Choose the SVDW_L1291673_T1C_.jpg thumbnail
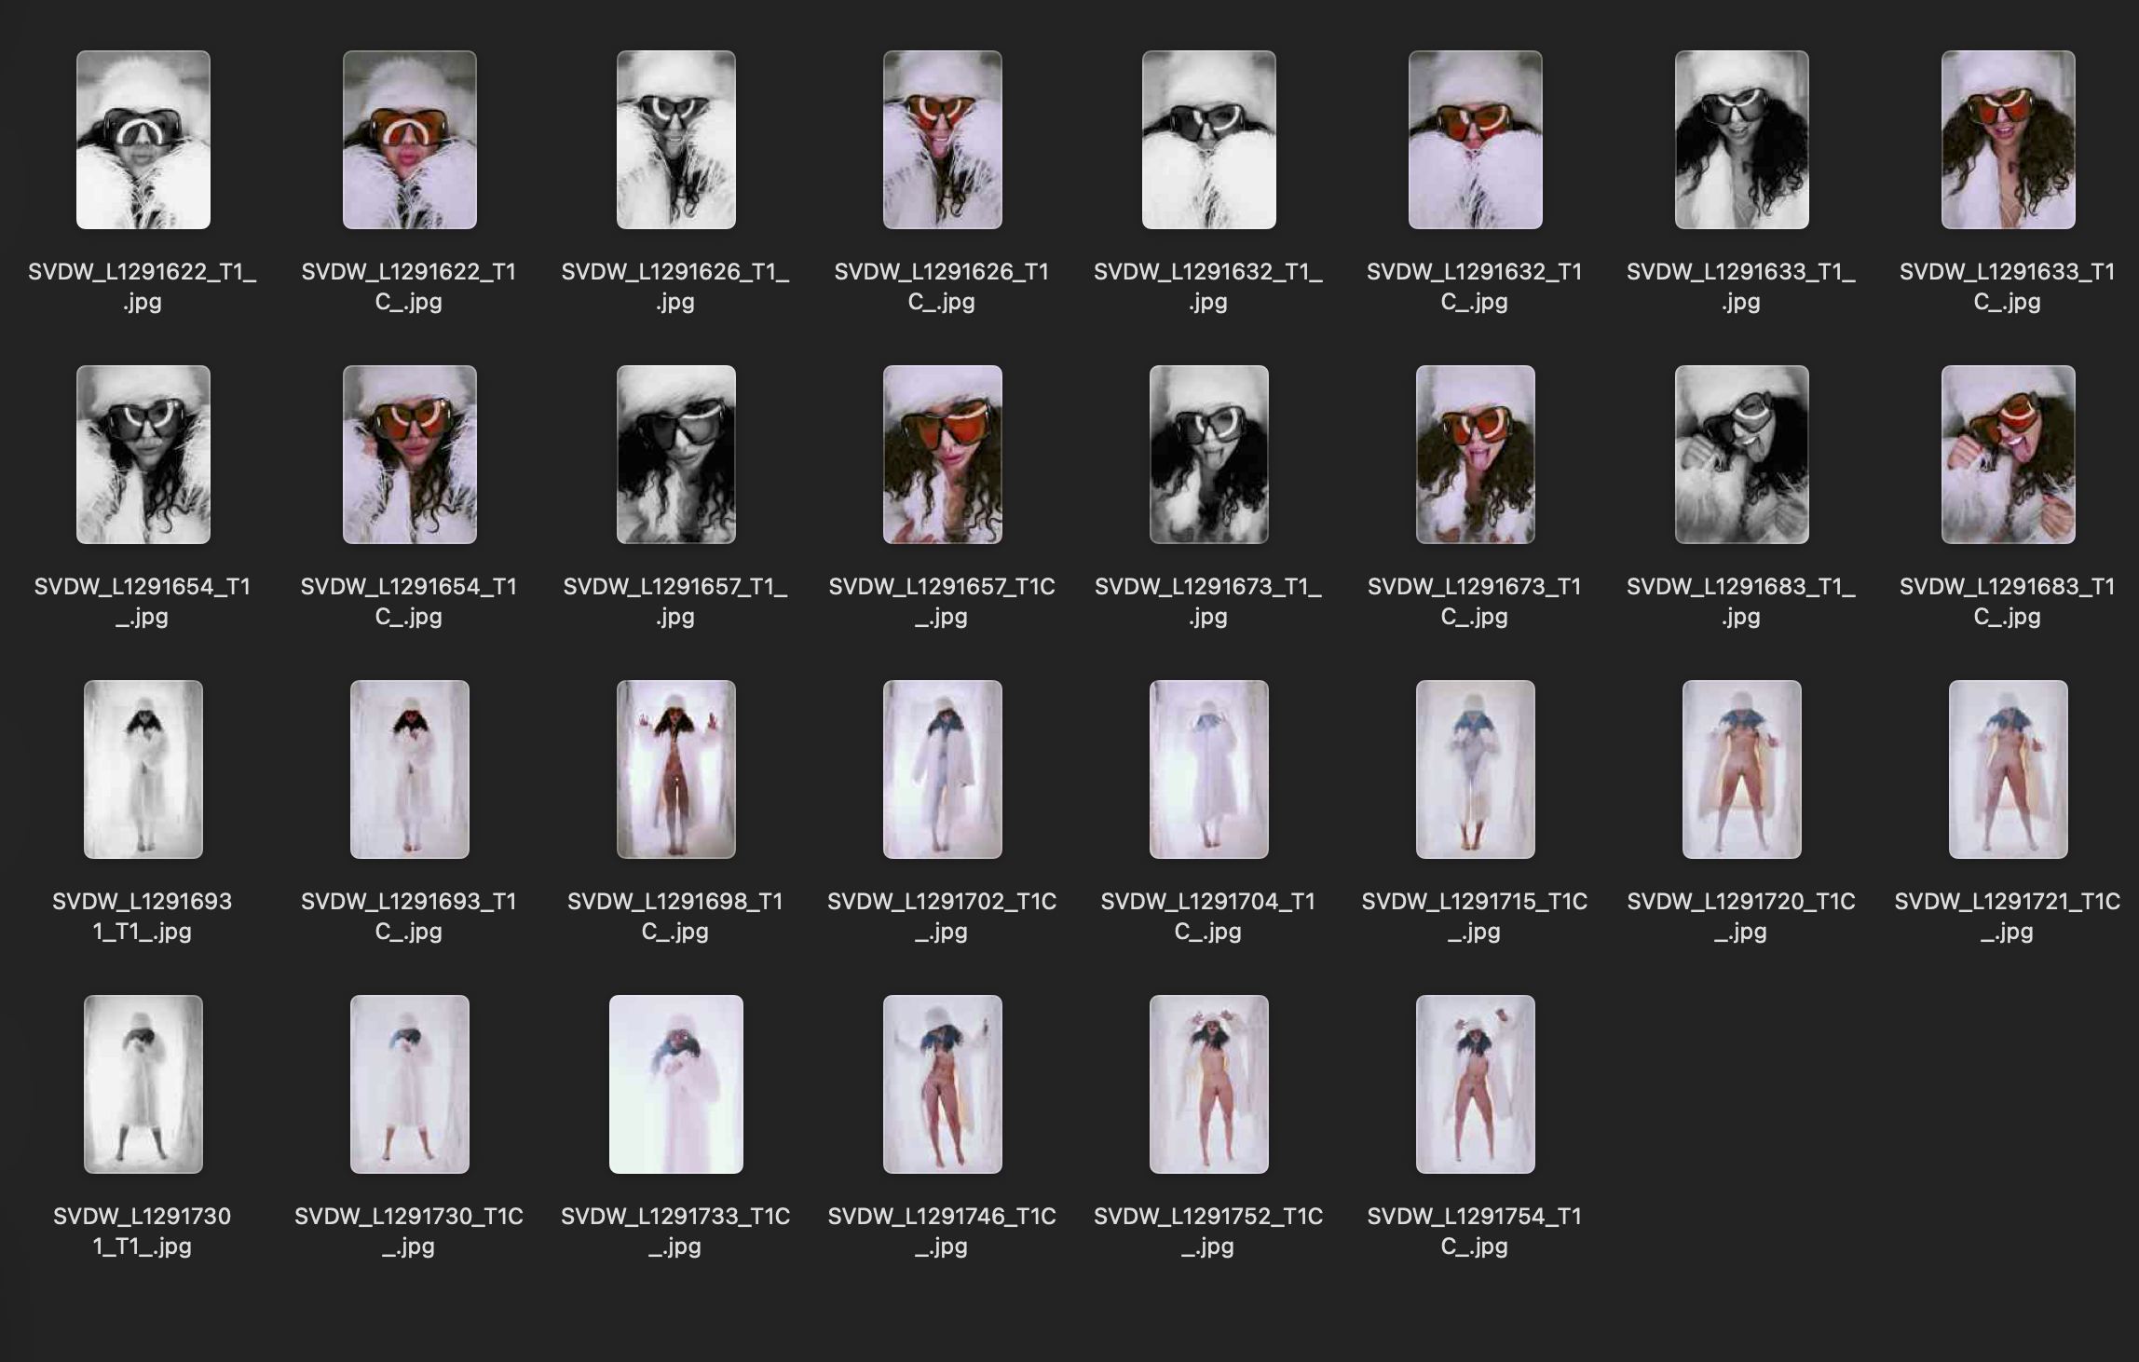 [x=1475, y=455]
